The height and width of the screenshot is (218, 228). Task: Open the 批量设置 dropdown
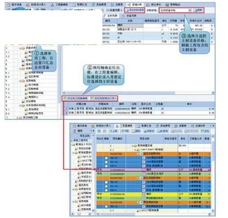click(x=115, y=10)
